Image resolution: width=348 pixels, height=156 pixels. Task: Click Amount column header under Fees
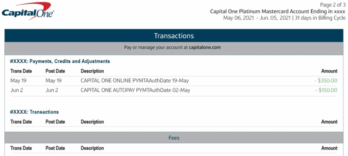coord(329,148)
